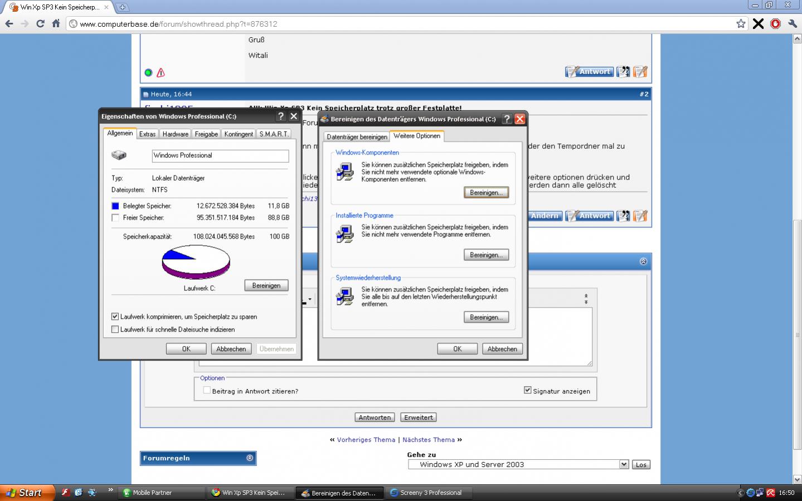This screenshot has height=501, width=802.
Task: Click OK in the Bereinigen dialog
Action: click(458, 349)
